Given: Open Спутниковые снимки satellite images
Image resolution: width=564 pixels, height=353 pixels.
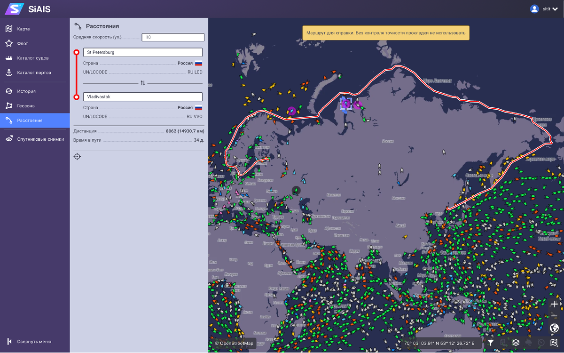Looking at the screenshot, I should 35,139.
